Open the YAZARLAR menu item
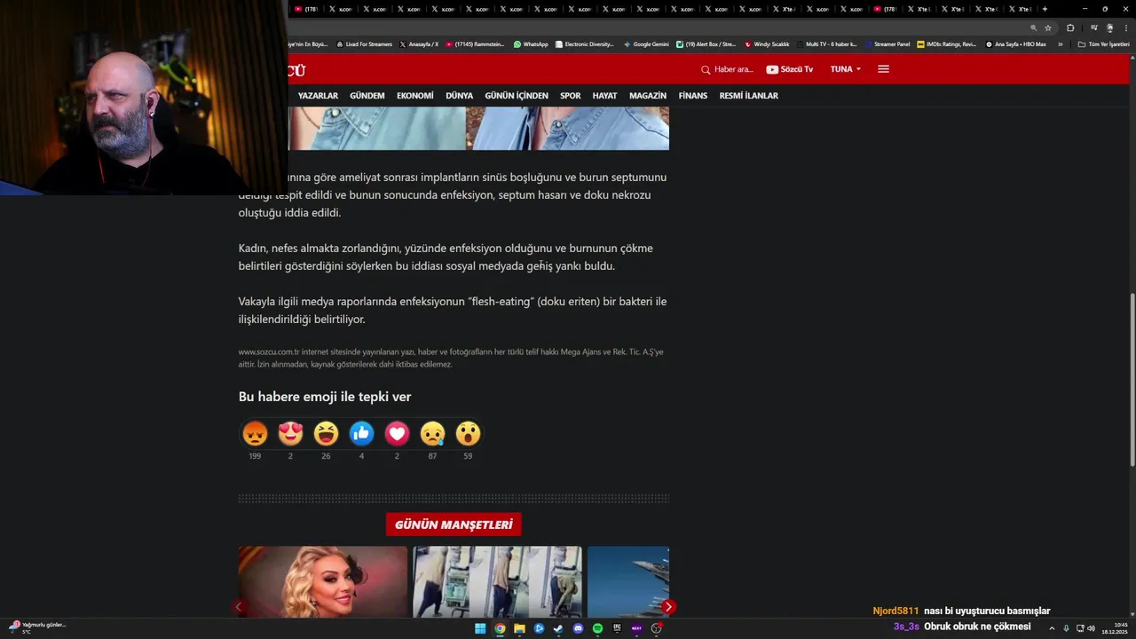The width and height of the screenshot is (1136, 639). (318, 96)
